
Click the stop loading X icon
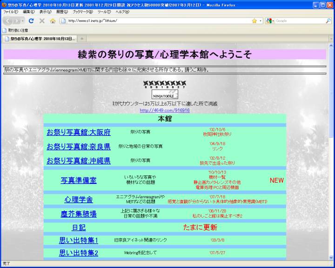42,21
